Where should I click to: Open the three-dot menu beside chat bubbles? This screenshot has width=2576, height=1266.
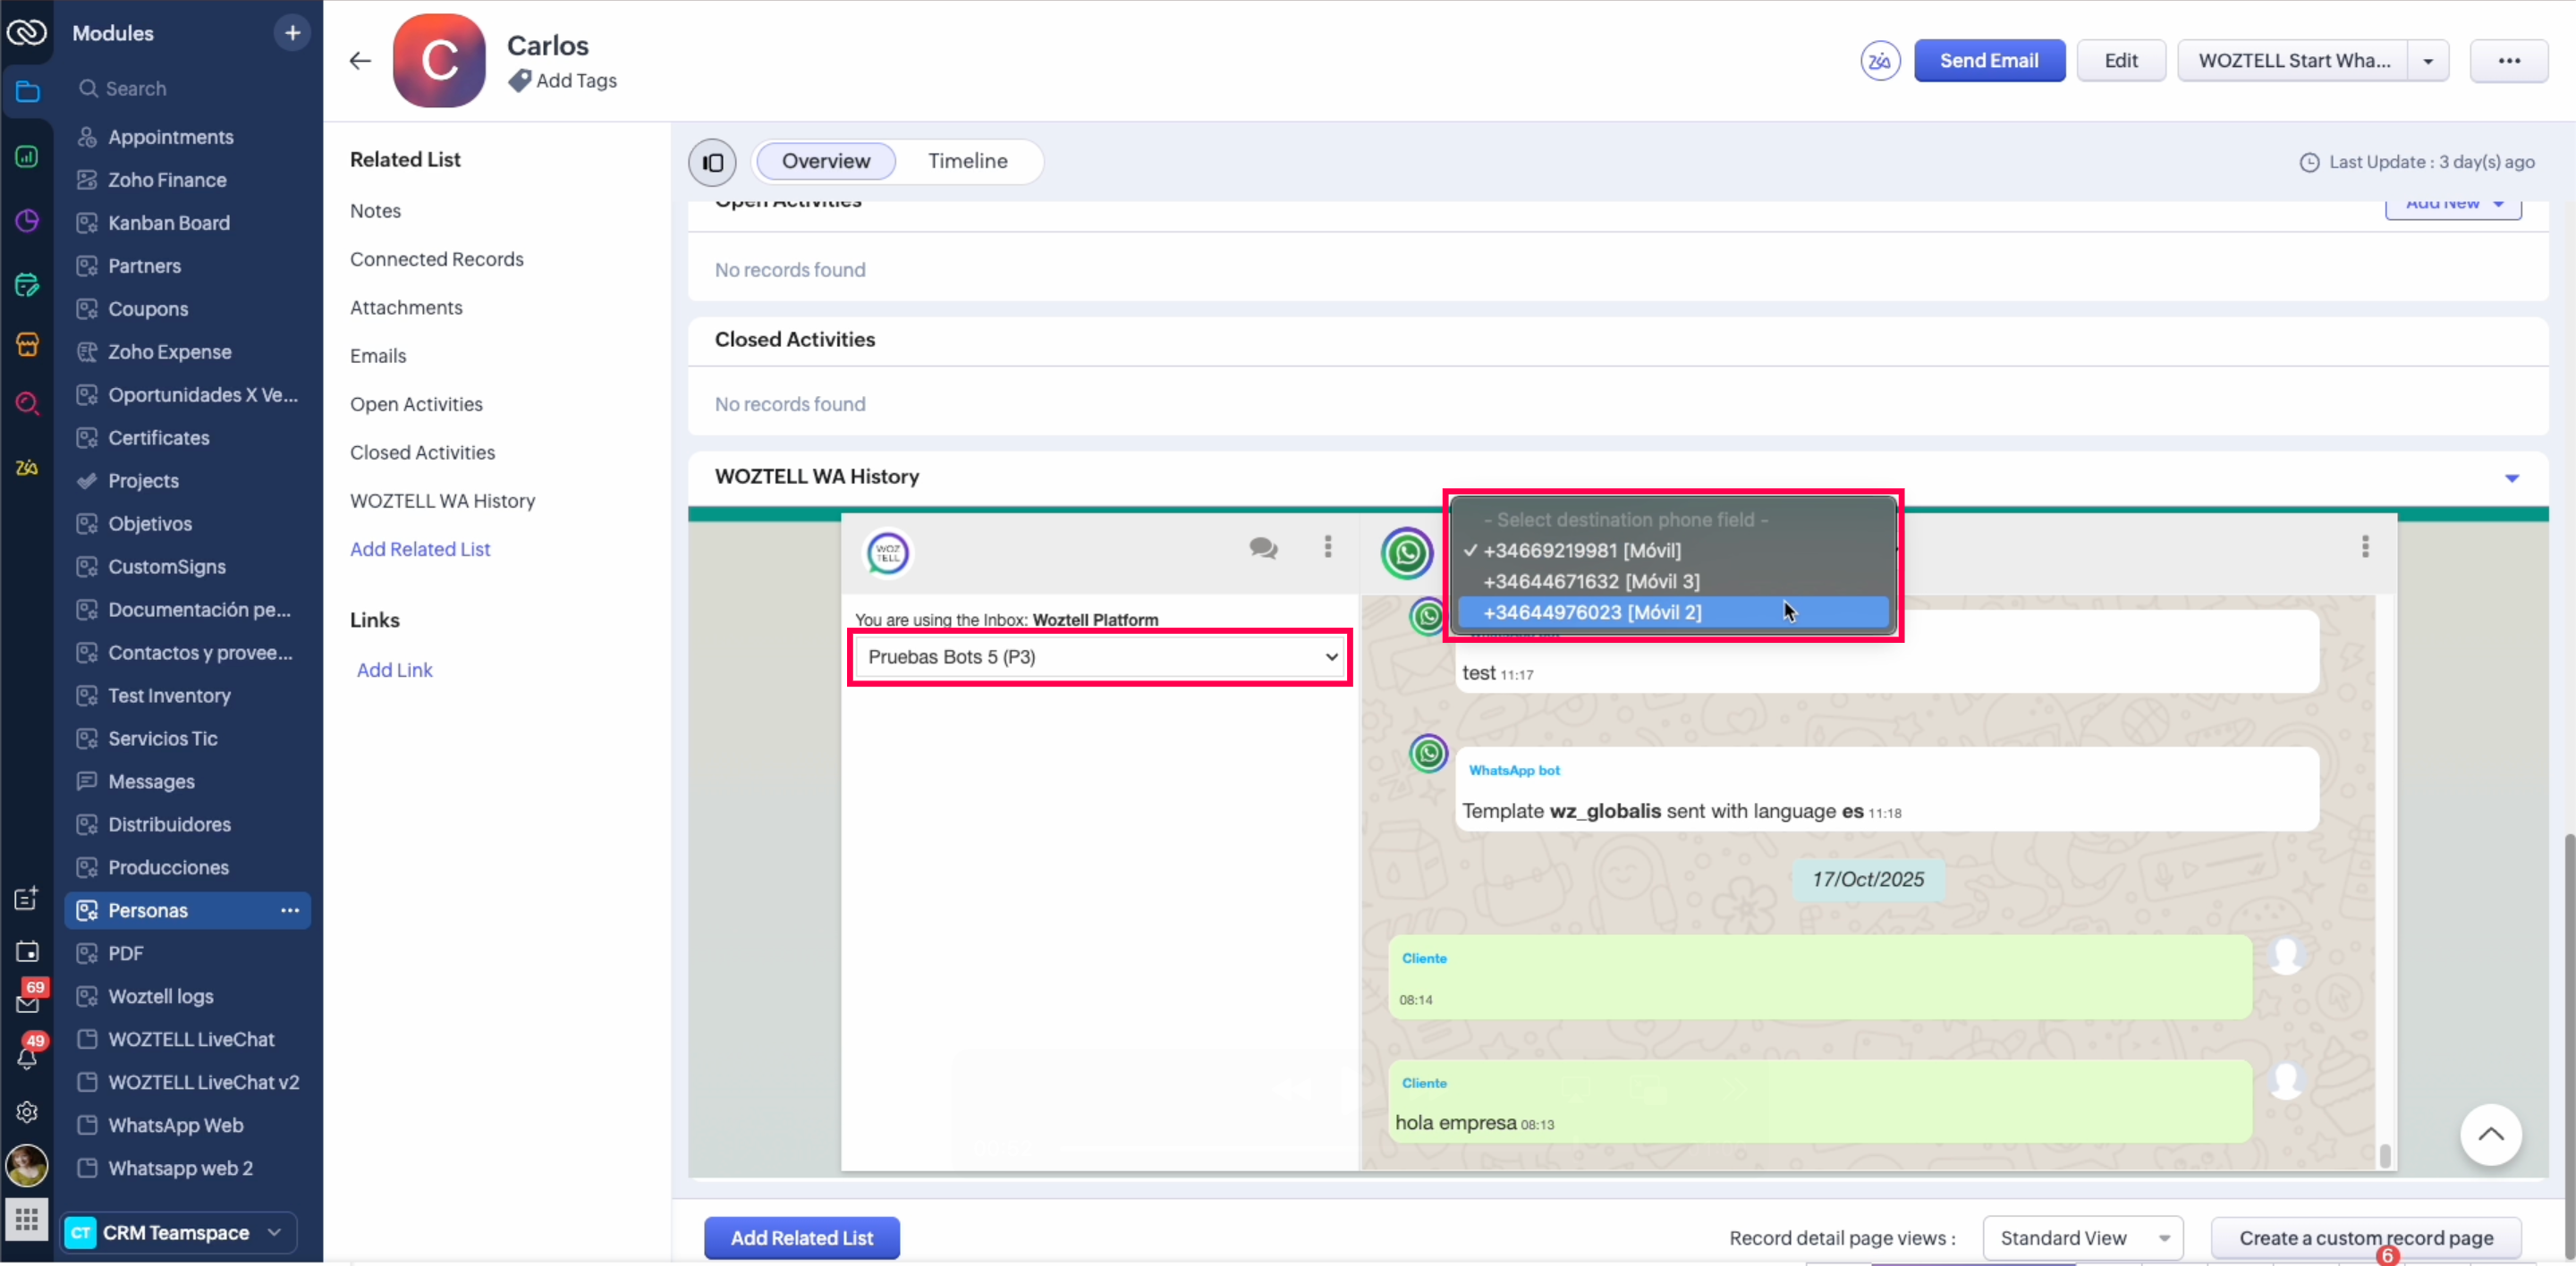(1328, 546)
